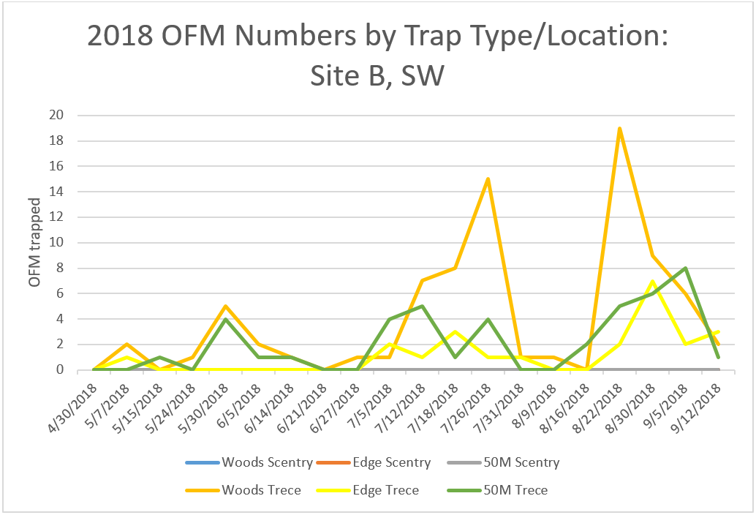Click the vertical axis tick label "8"
This screenshot has width=756, height=515.
tap(60, 268)
